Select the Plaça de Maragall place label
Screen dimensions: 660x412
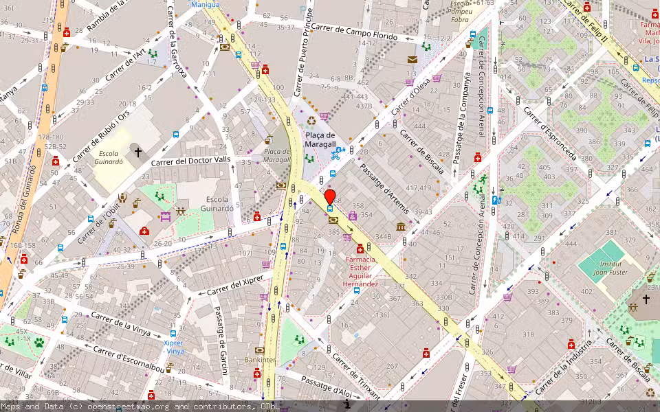coord(321,139)
